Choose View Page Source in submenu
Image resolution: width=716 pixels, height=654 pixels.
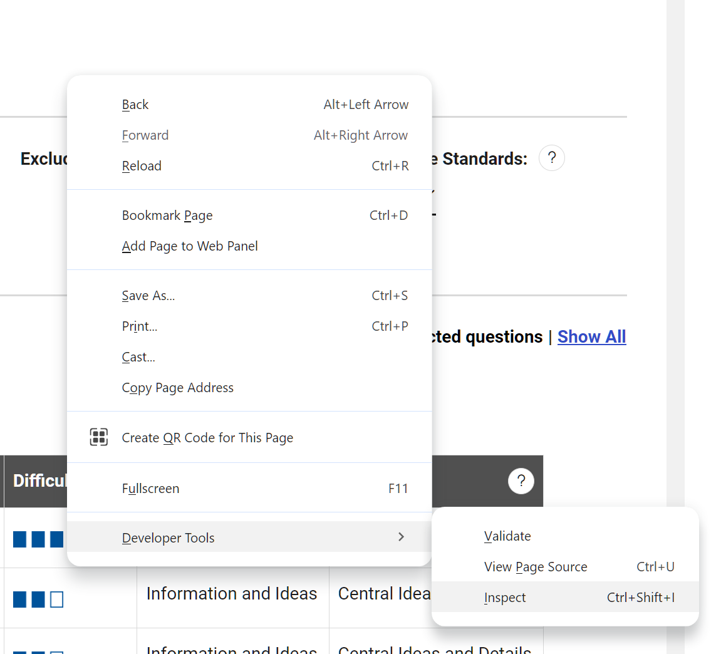click(x=565, y=566)
